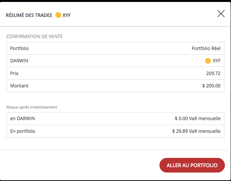Click Risque après investissement label
Screen dimensions: 231x181
(x=32, y=107)
